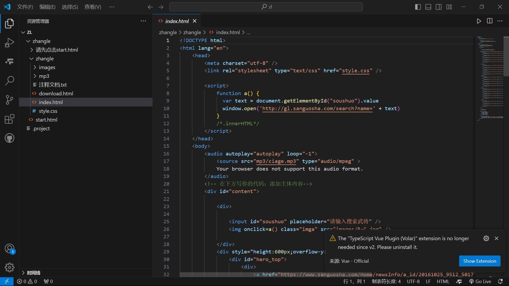Collapse the top-level zhangle folder
The width and height of the screenshot is (509, 286).
coord(86,41)
